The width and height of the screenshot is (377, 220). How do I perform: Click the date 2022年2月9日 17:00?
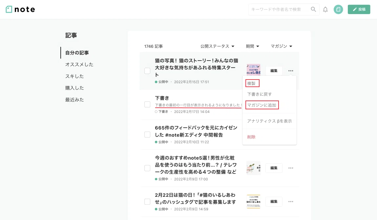click(x=191, y=179)
